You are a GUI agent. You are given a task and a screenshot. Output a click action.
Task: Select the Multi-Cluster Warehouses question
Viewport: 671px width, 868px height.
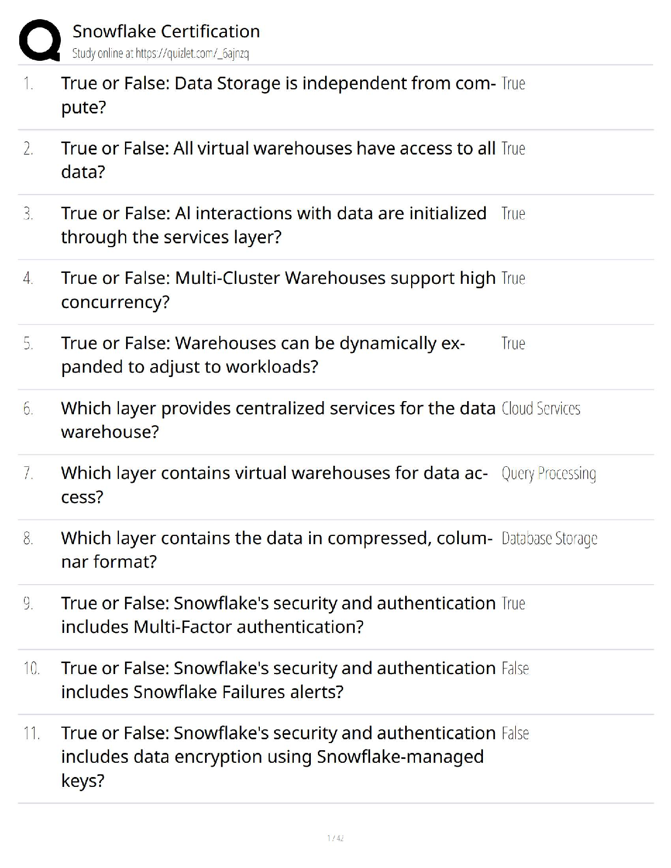[x=278, y=290]
